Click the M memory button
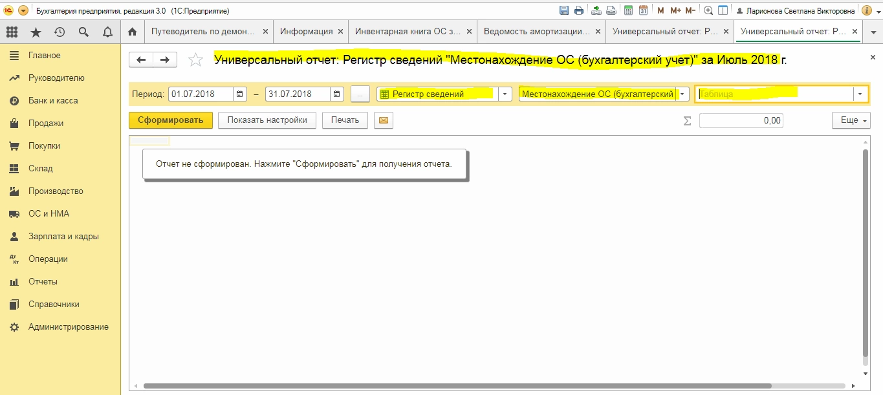883x395 pixels. tap(660, 10)
